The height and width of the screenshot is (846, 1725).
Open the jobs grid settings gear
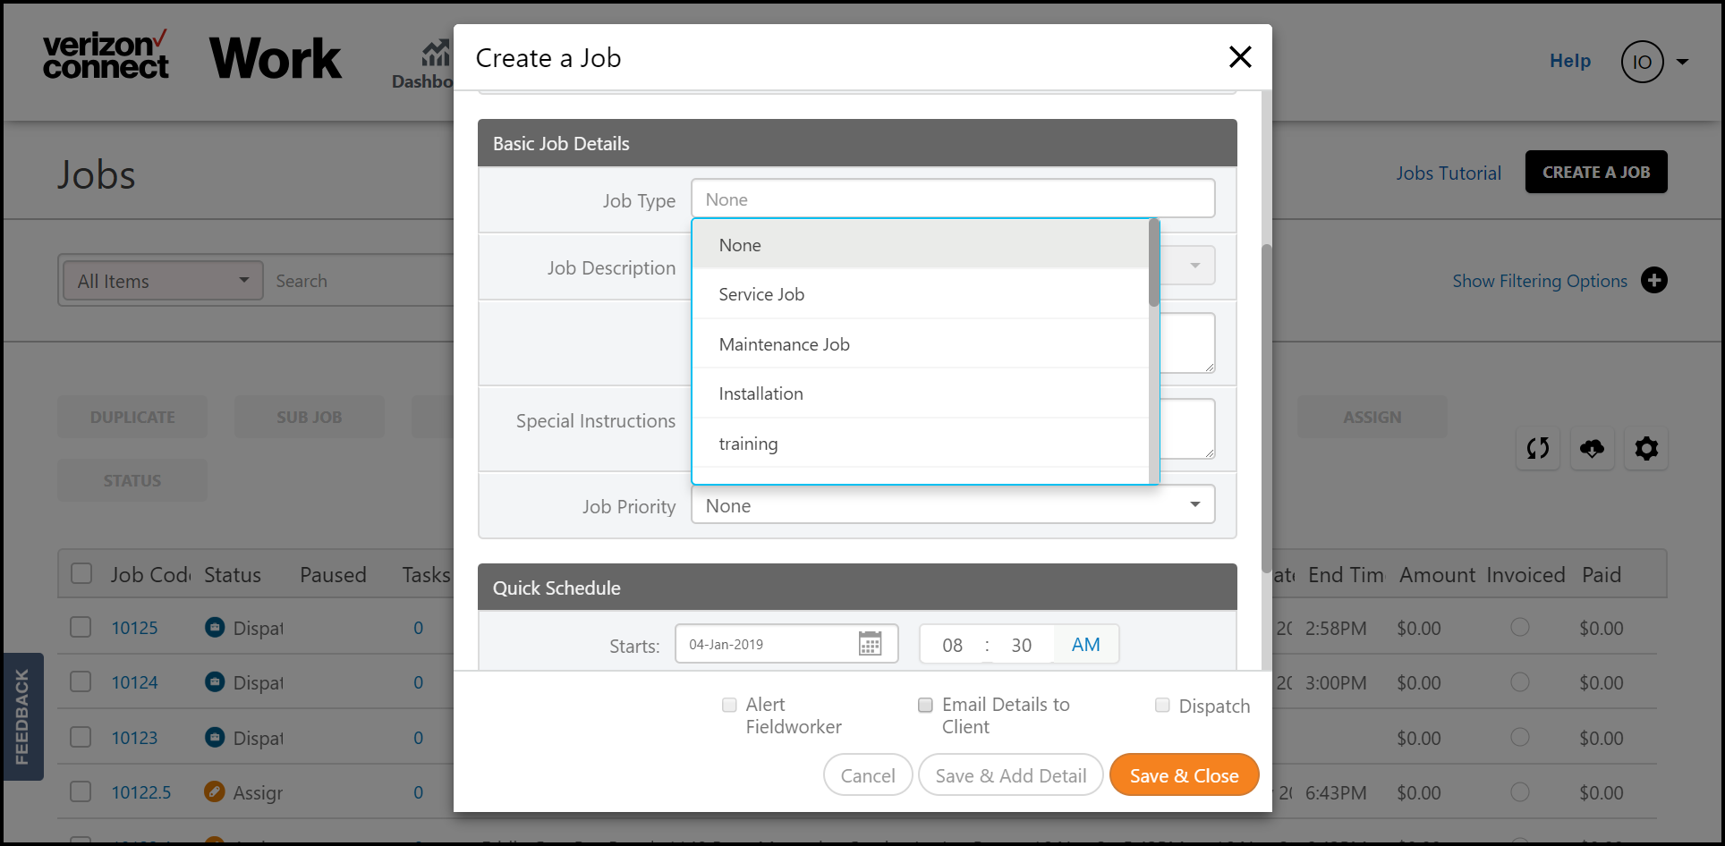pos(1646,448)
